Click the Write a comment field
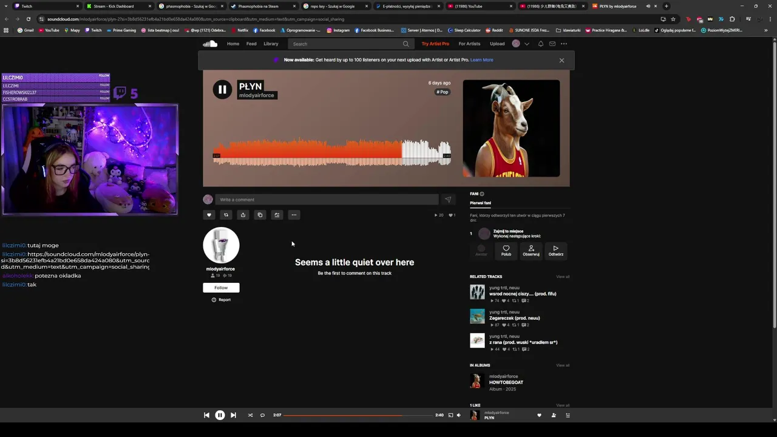Viewport: 777px width, 437px height. [327, 200]
